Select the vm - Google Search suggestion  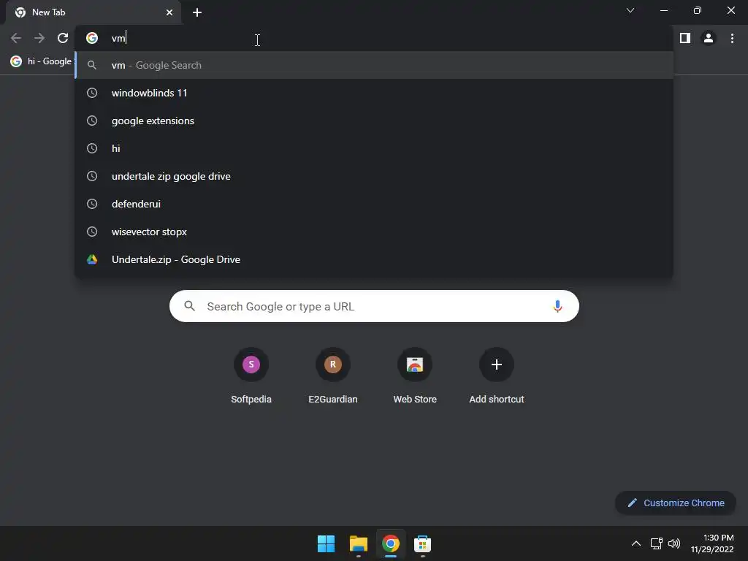point(374,65)
